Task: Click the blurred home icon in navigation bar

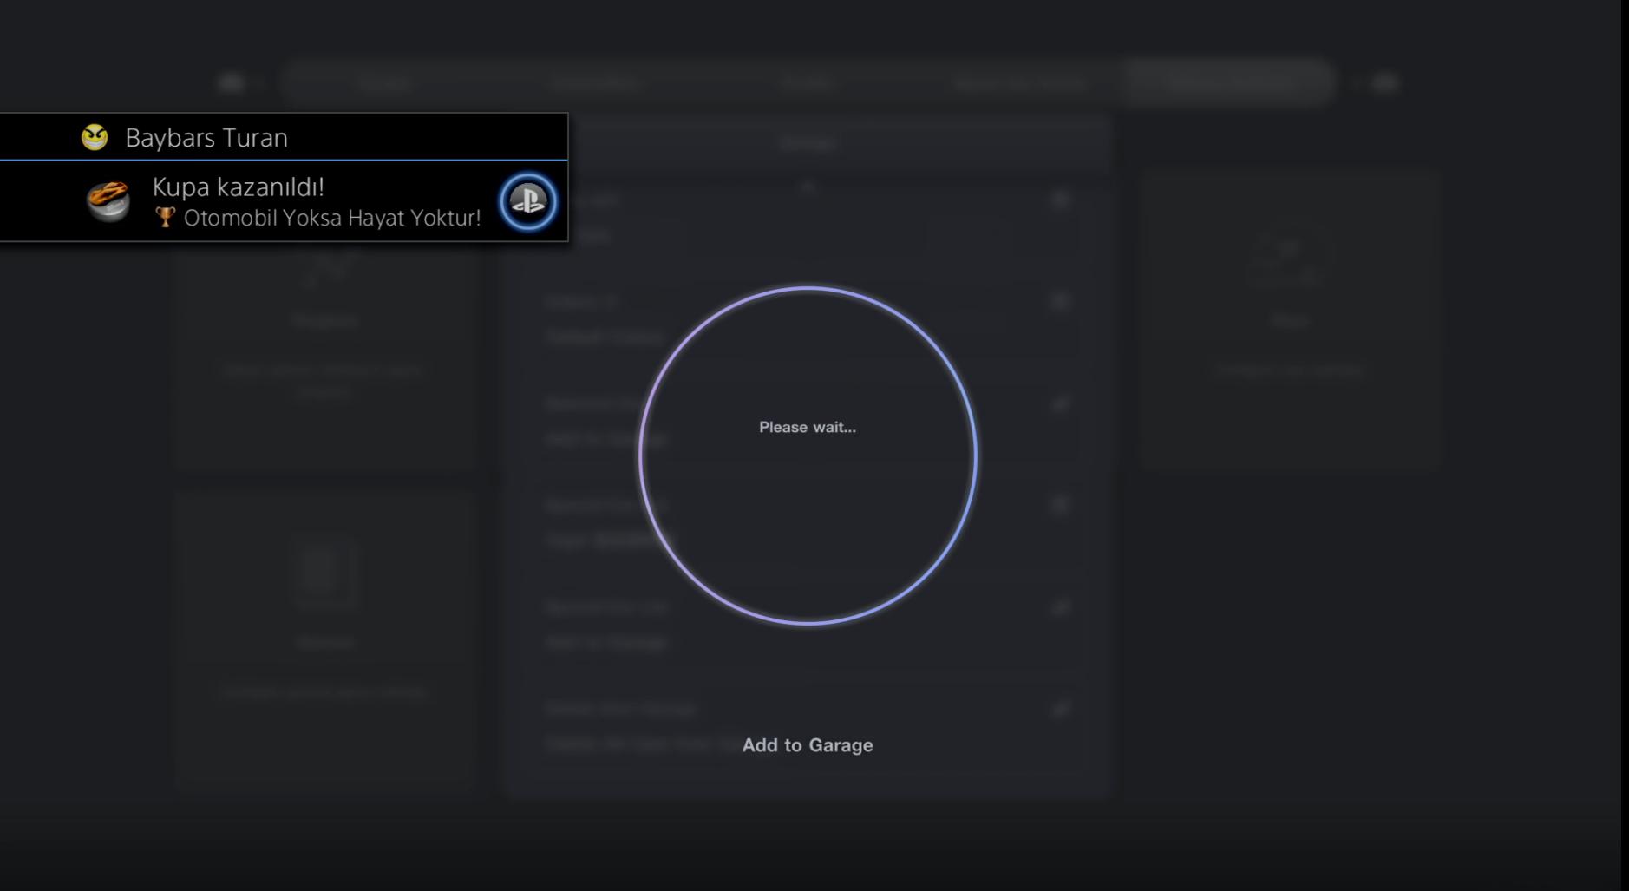Action: pyautogui.click(x=231, y=82)
